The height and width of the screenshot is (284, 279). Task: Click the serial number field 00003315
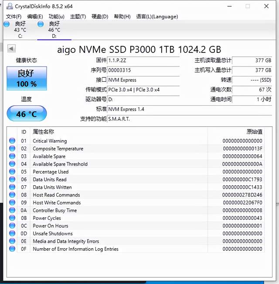pyautogui.click(x=143, y=70)
